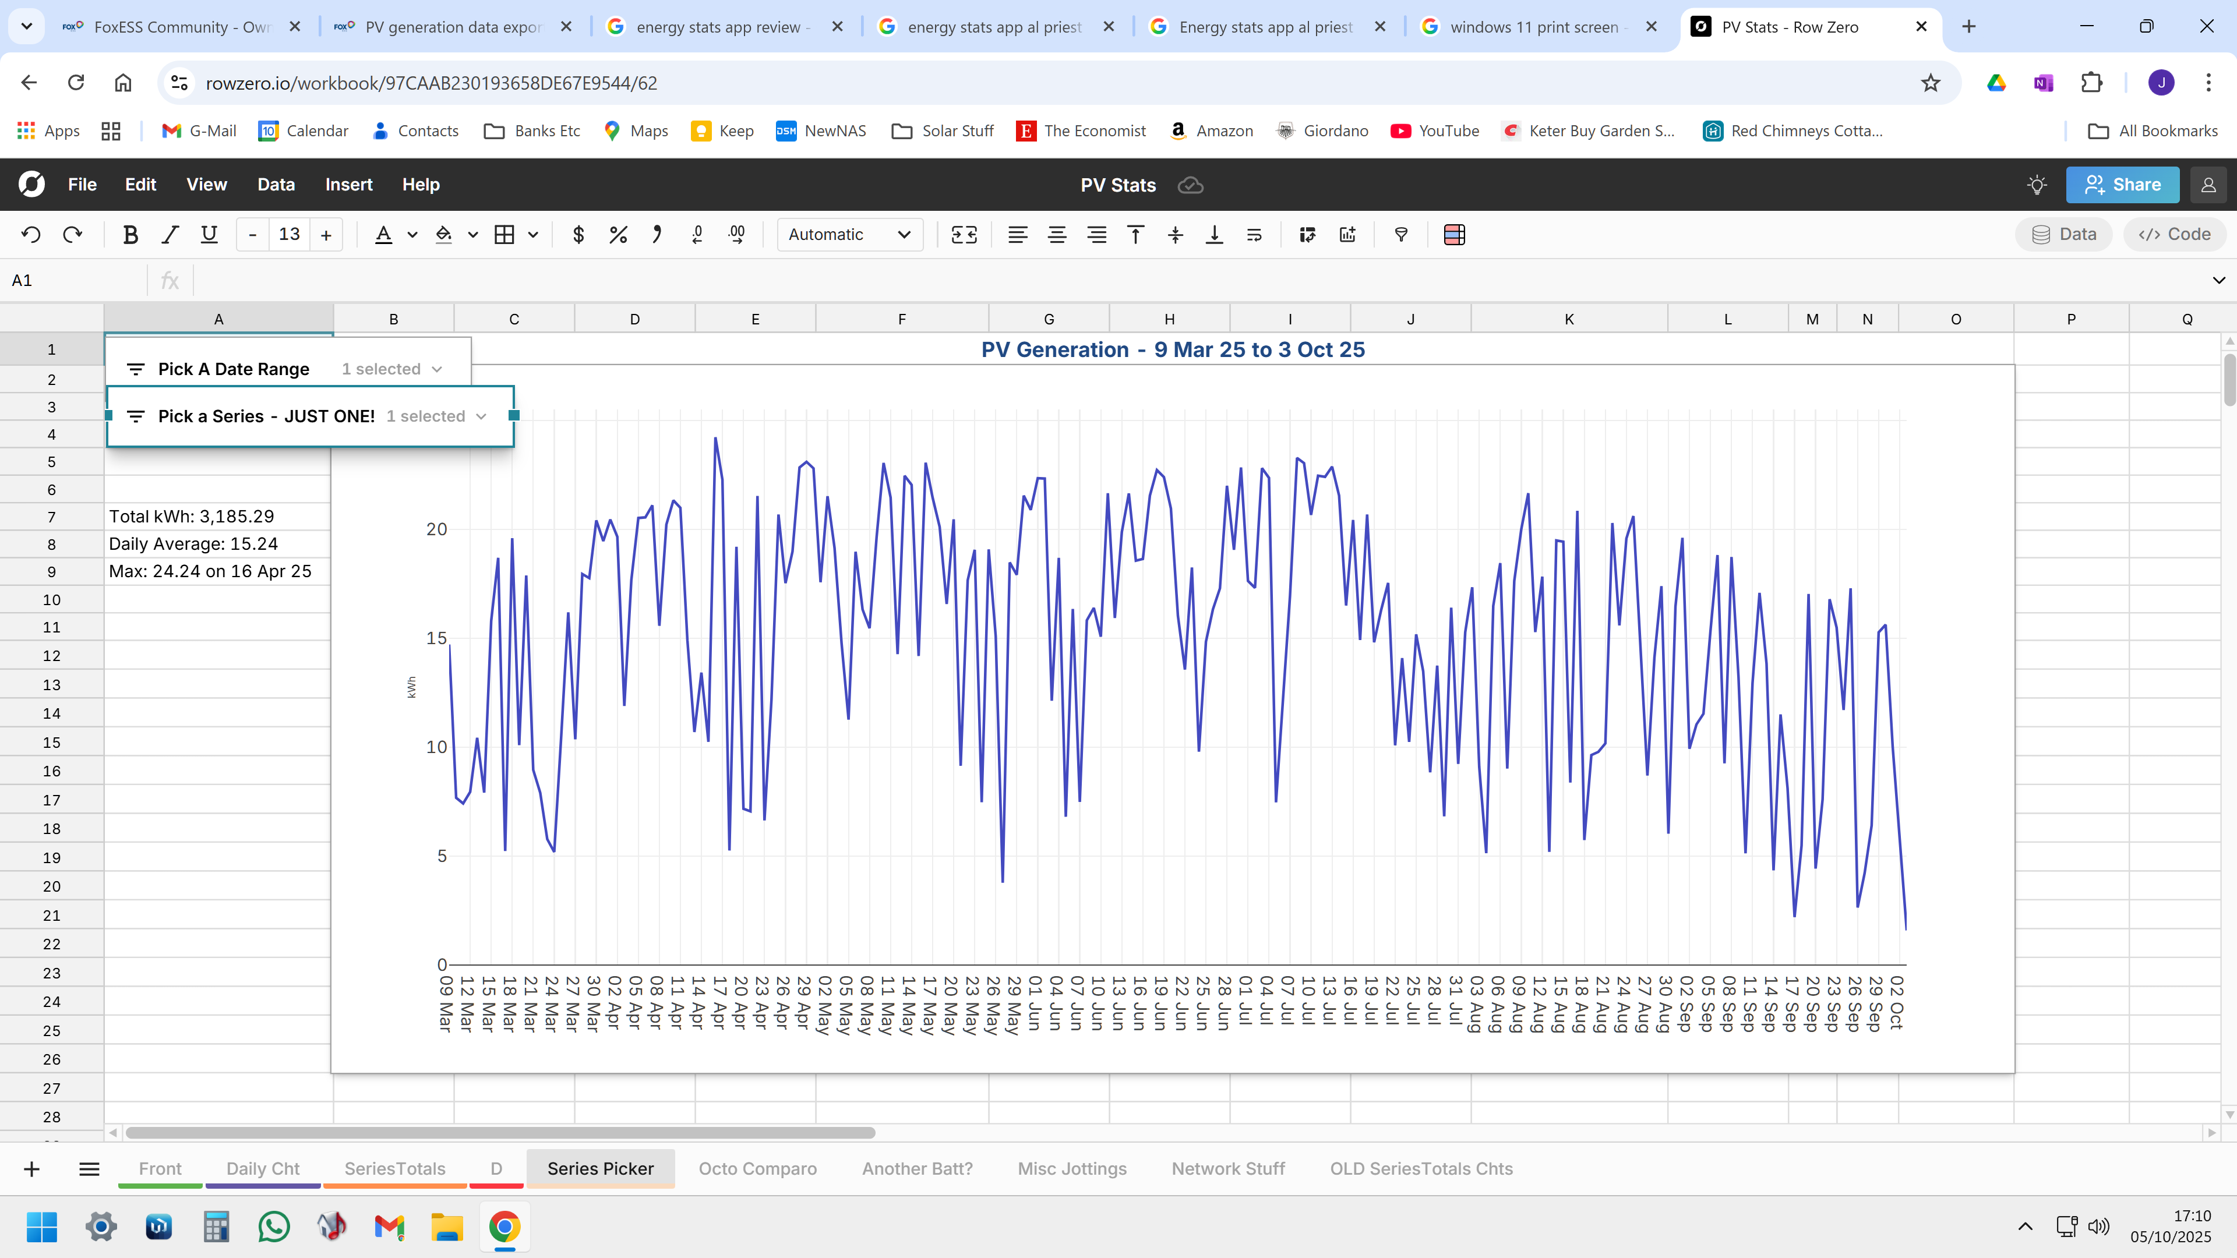Toggle underline formatting
2237x1258 pixels.
[209, 234]
